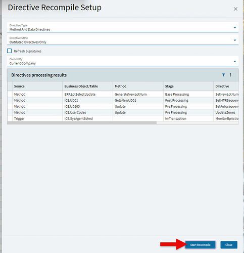The width and height of the screenshot is (244, 253).
Task: Click the In-Transaction stage cell
Action: coord(188,118)
